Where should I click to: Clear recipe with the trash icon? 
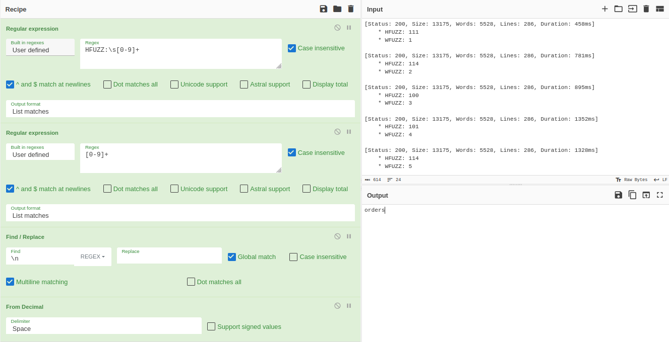coord(351,9)
